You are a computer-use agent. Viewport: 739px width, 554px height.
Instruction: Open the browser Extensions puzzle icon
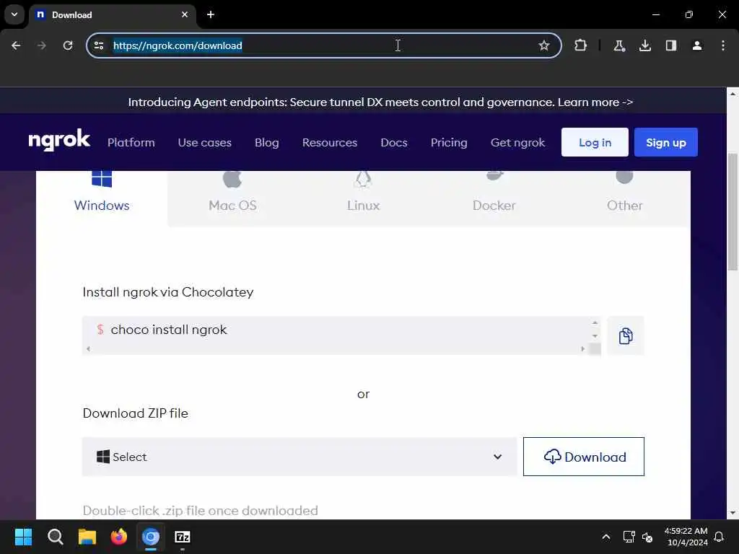[x=581, y=45]
